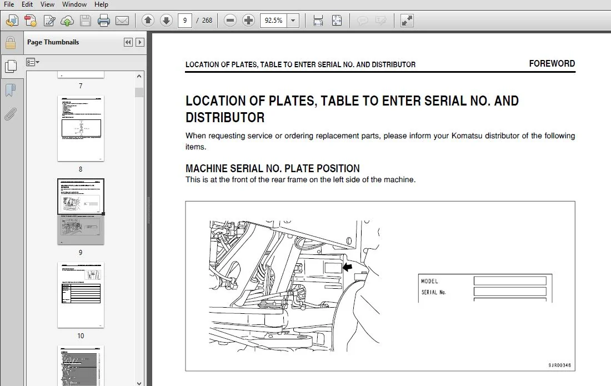Click the SERIAL No. label in the diagram

433,292
